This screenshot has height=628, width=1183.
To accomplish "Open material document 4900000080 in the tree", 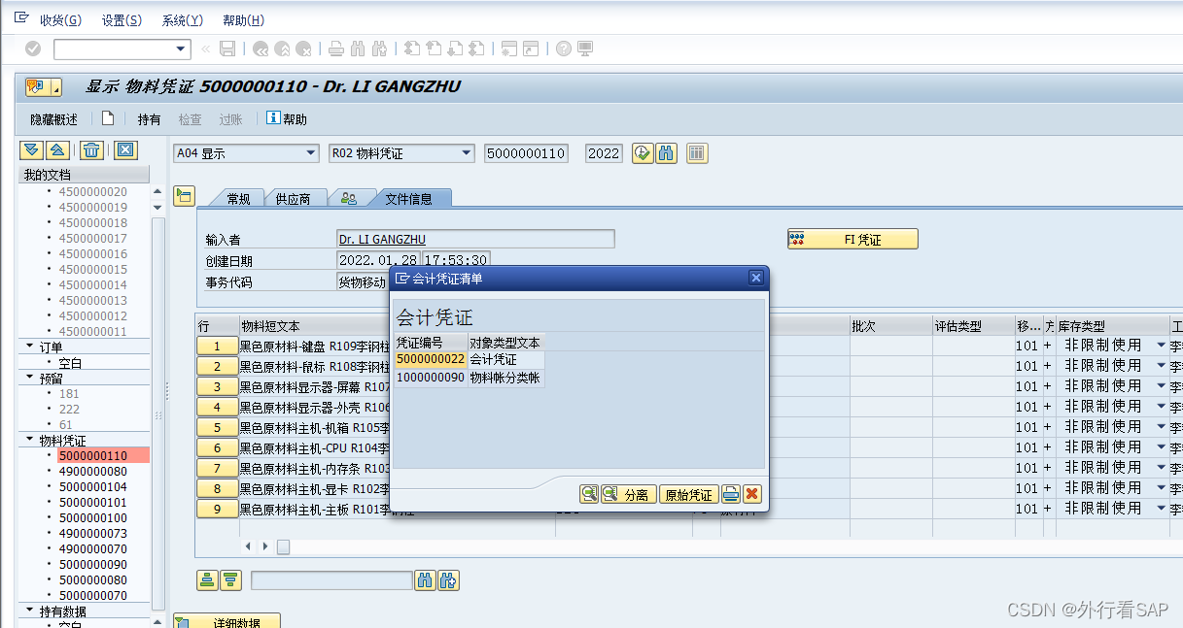I will [92, 471].
